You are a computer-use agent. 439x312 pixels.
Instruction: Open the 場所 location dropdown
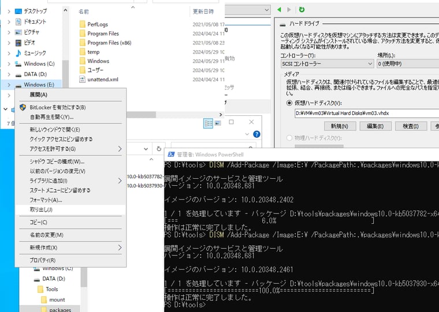point(408,64)
